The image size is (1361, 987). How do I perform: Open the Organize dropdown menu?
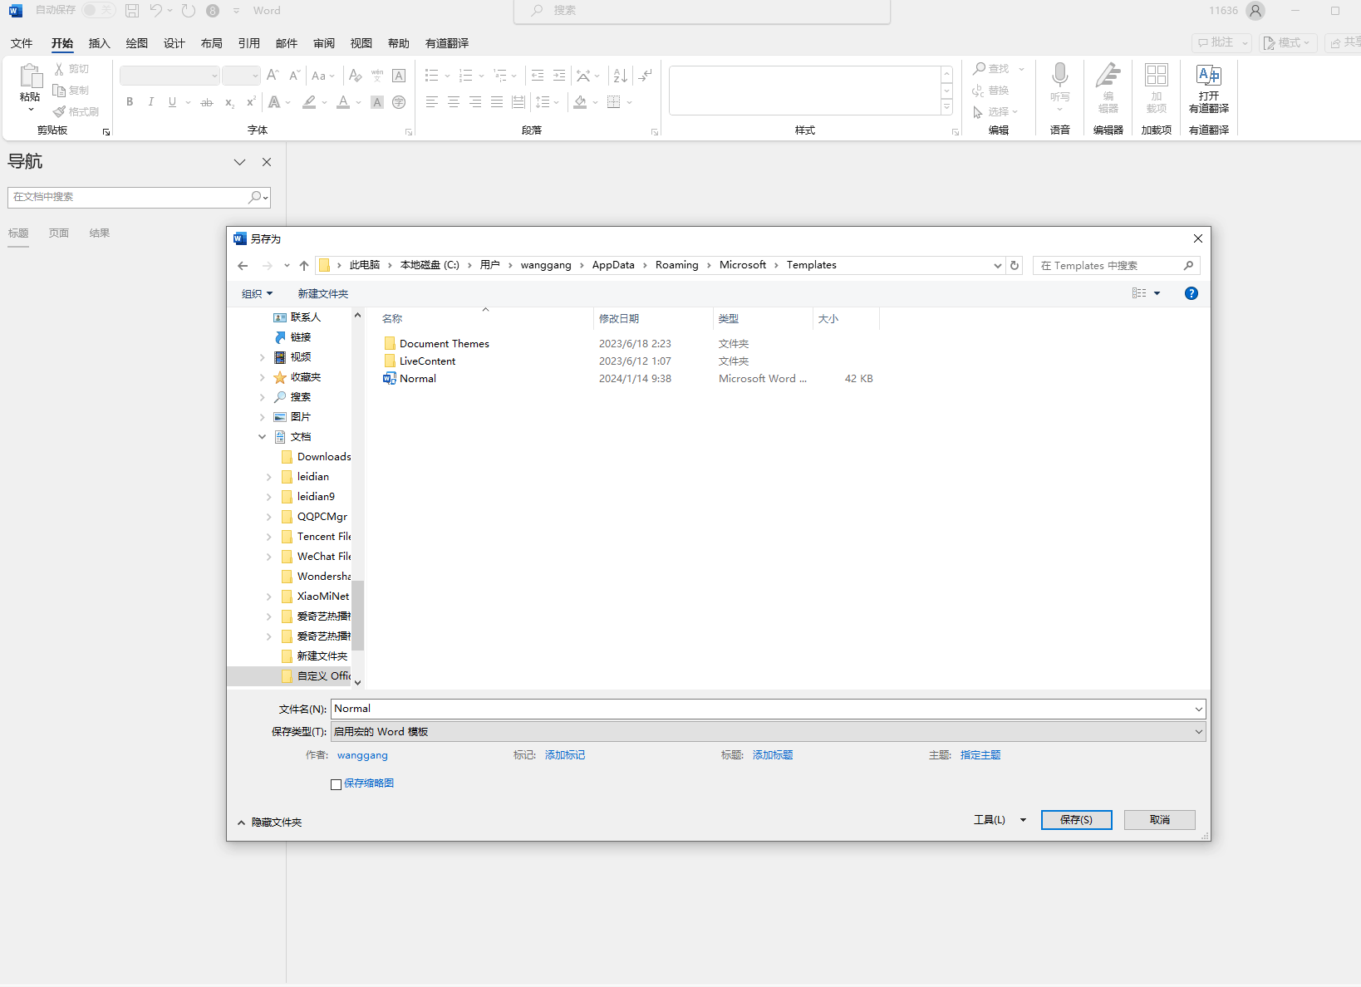pos(257,294)
